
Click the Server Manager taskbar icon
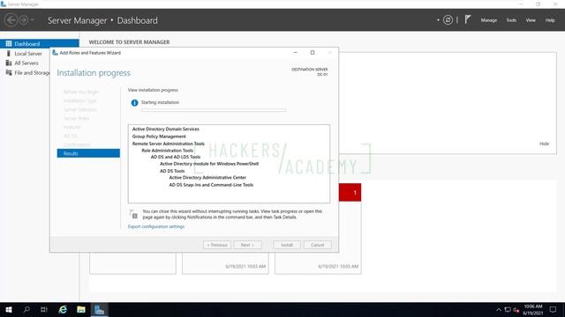pyautogui.click(x=99, y=309)
